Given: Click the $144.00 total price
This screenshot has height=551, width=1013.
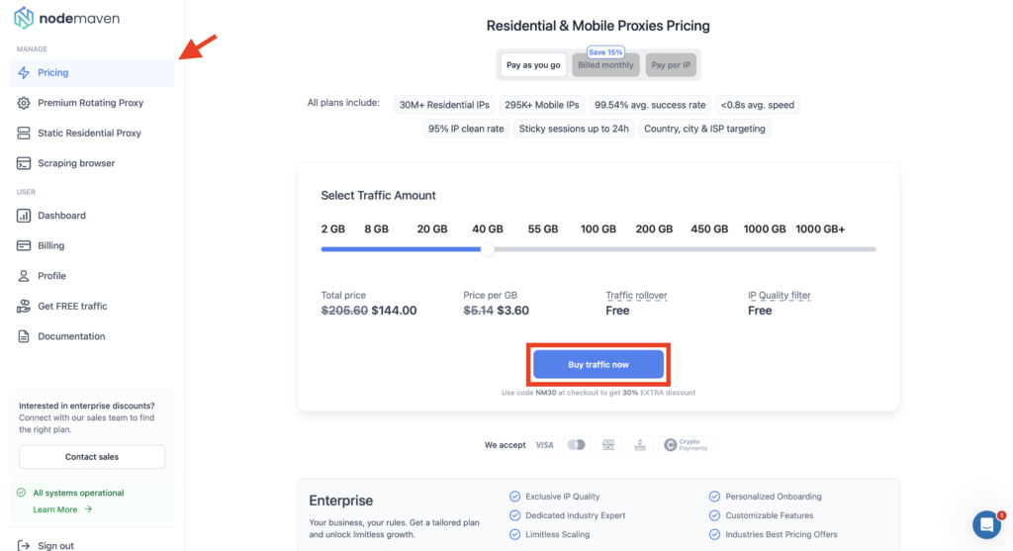Looking at the screenshot, I should click(x=394, y=311).
